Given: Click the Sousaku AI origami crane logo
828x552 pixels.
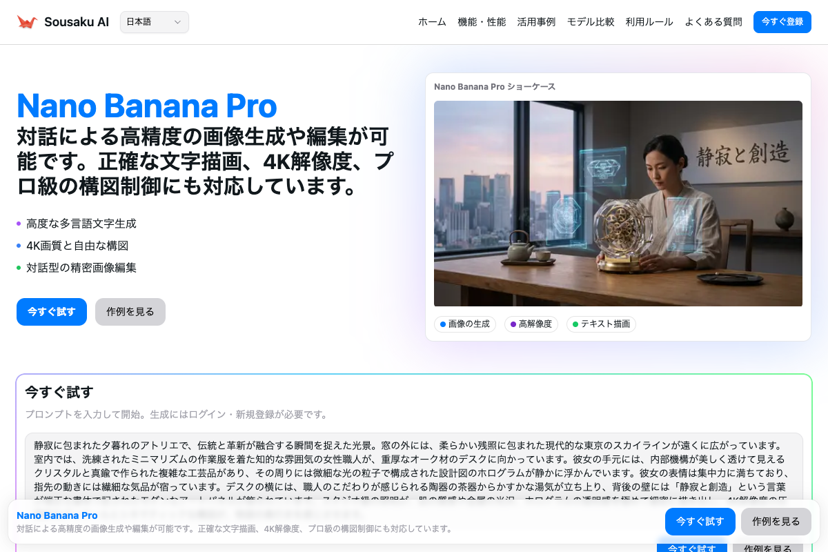Looking at the screenshot, I should tap(27, 22).
